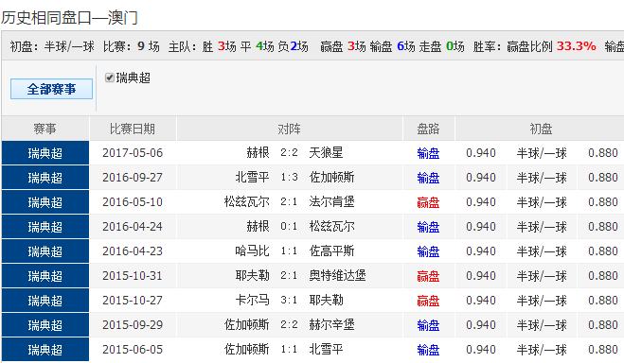Select the date 2016-04-23
Image resolution: width=624 pixels, height=363 pixels.
[133, 251]
